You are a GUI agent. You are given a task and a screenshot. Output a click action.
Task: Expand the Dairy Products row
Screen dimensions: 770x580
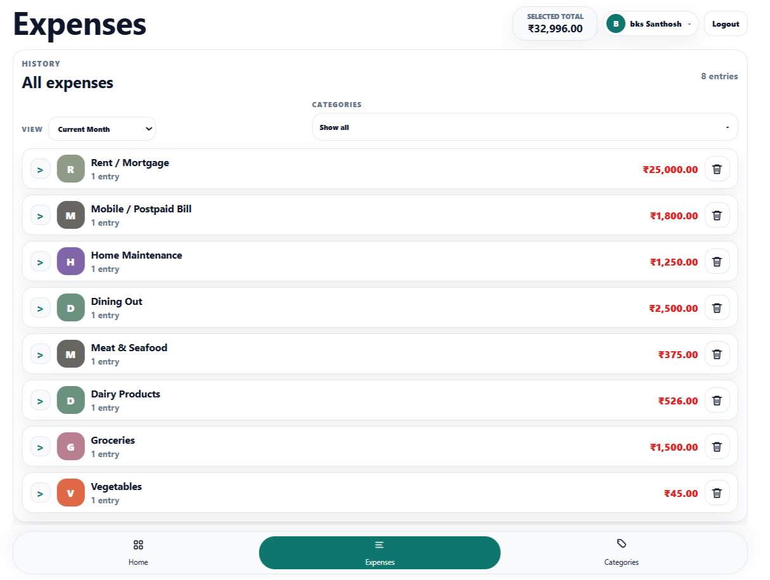click(x=41, y=401)
